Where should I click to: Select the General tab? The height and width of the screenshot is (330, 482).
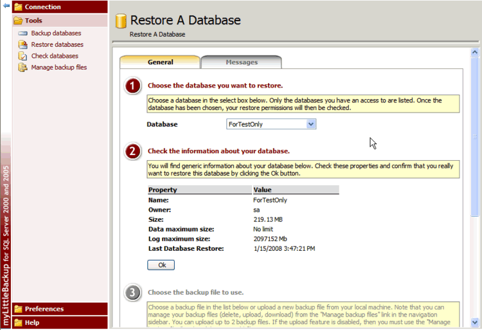[x=160, y=62]
